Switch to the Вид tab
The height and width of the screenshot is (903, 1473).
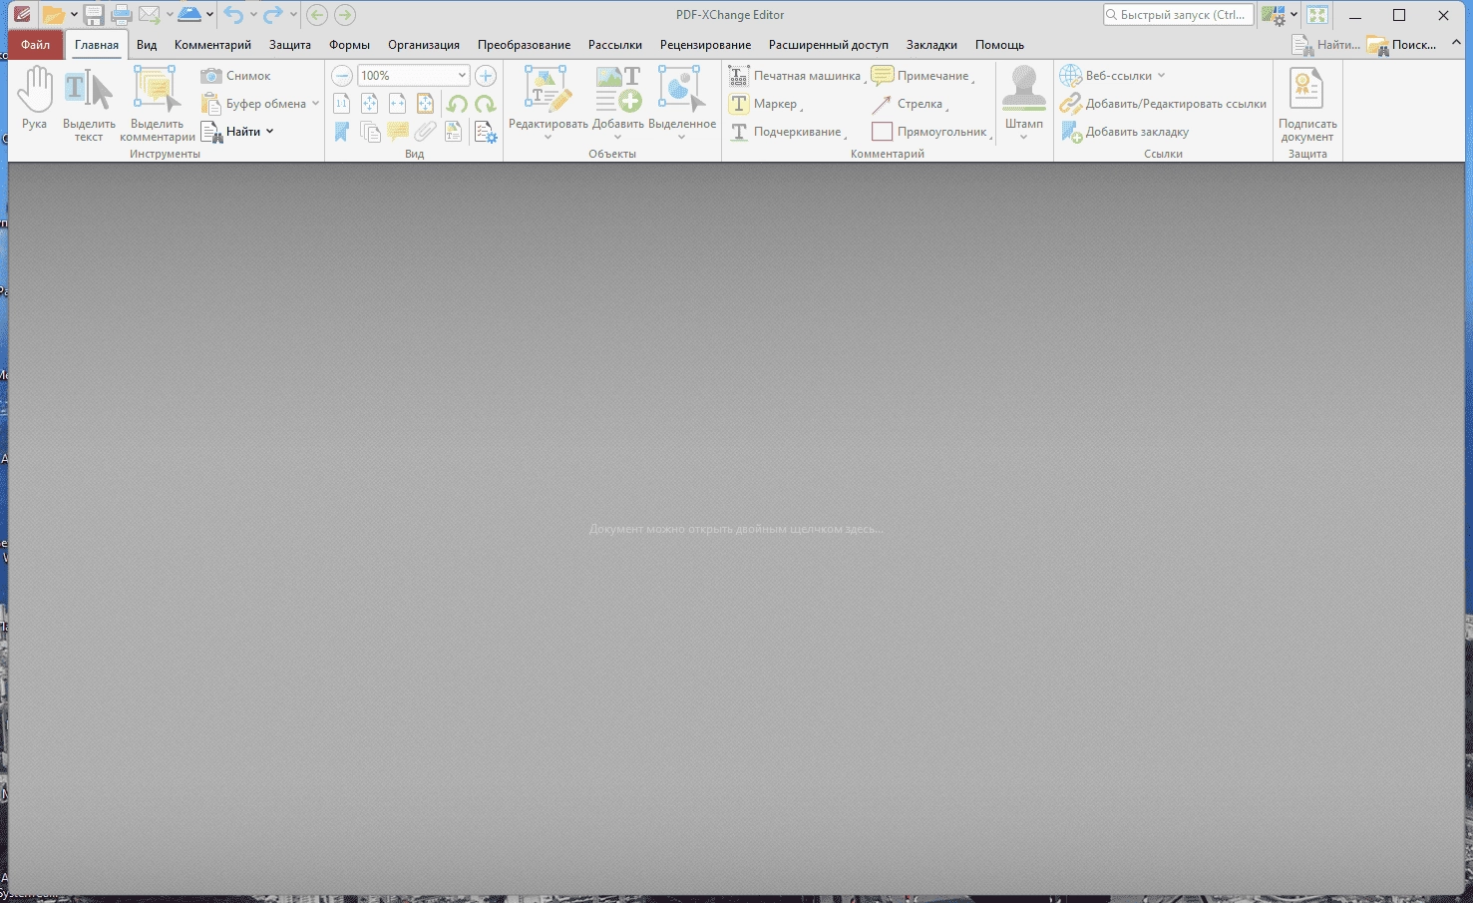(147, 45)
